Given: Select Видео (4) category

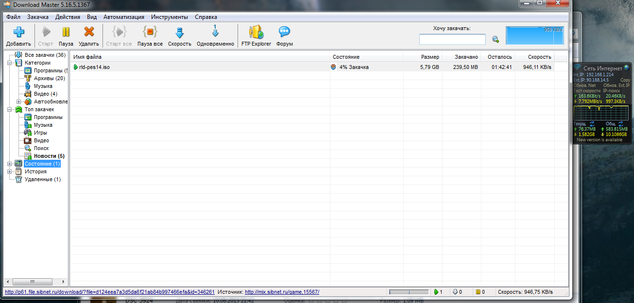Looking at the screenshot, I should coord(45,94).
